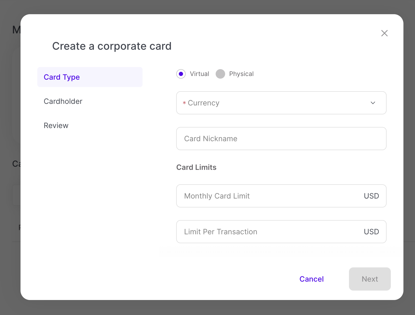Cancel card creation
Screen dimensions: 415x315
pos(311,279)
